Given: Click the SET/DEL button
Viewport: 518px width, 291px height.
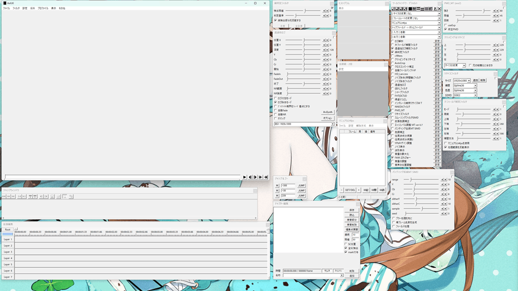Looking at the screenshot, I should 350,190.
